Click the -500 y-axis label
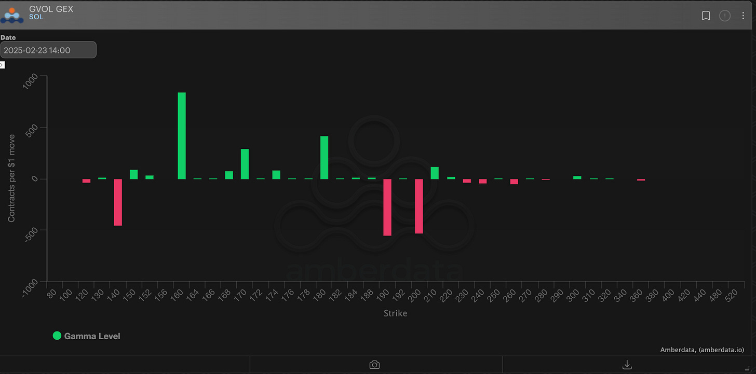756x374 pixels. (x=31, y=236)
